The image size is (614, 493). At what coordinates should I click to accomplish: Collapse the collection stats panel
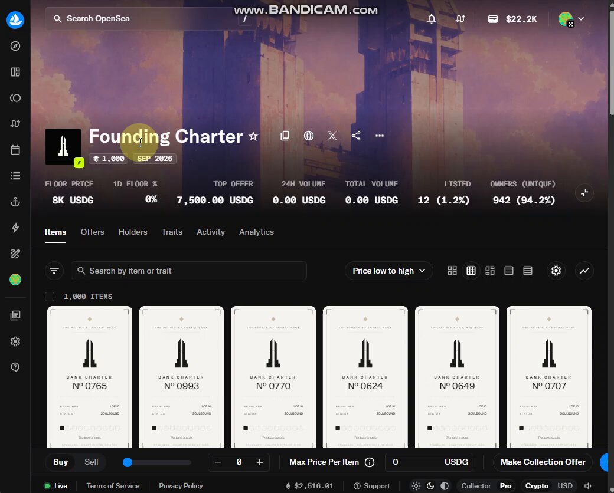pyautogui.click(x=584, y=193)
